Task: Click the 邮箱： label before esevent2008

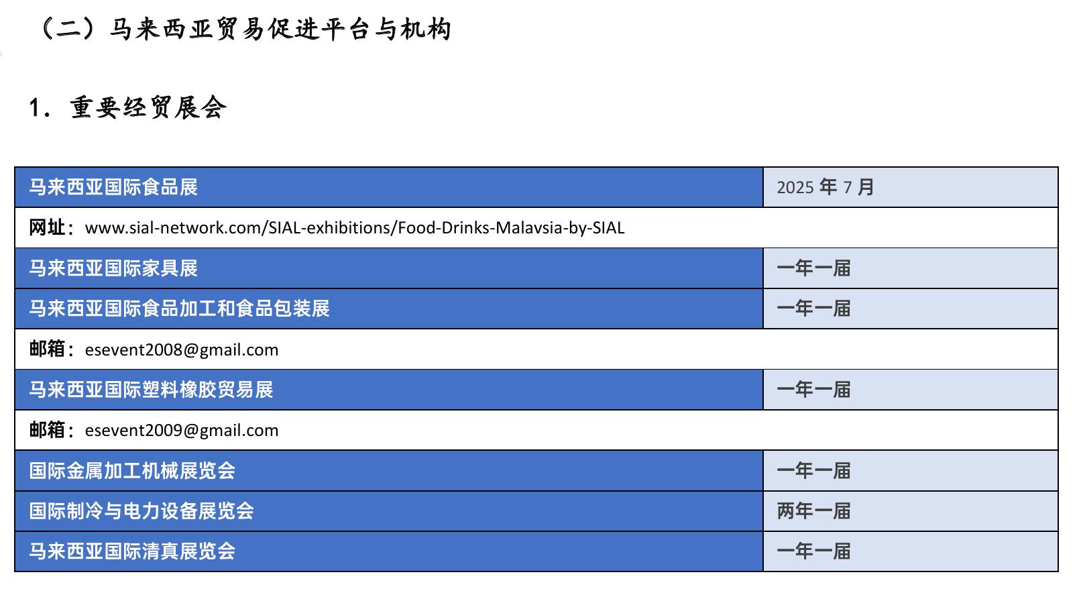Action: point(52,349)
